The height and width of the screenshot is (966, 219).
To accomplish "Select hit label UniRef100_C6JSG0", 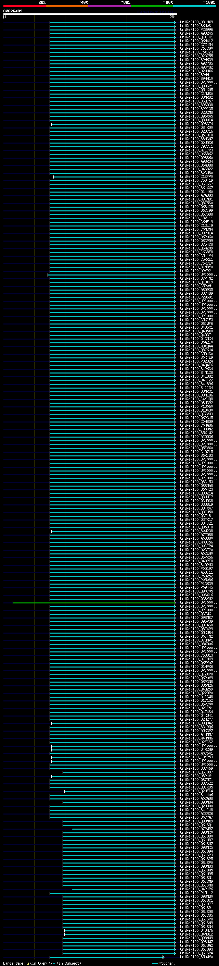I will (x=196, y=48).
